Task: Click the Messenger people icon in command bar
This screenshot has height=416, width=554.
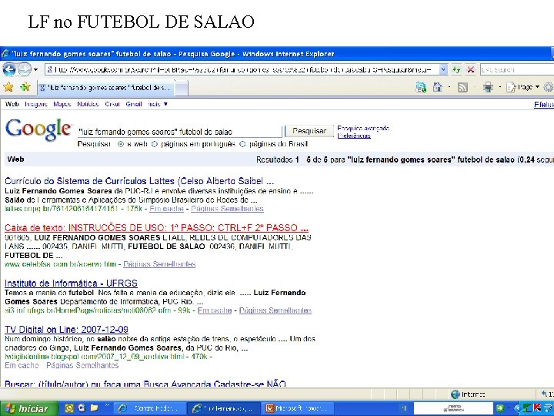Action: point(421,87)
